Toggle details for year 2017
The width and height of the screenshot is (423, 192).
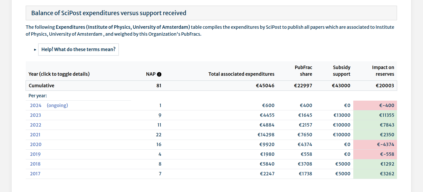(35, 174)
